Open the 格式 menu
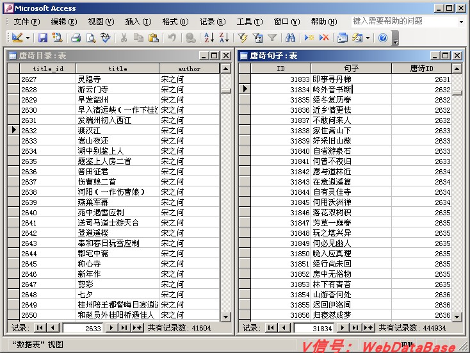Viewport: 470px width, 353px height. [175, 22]
